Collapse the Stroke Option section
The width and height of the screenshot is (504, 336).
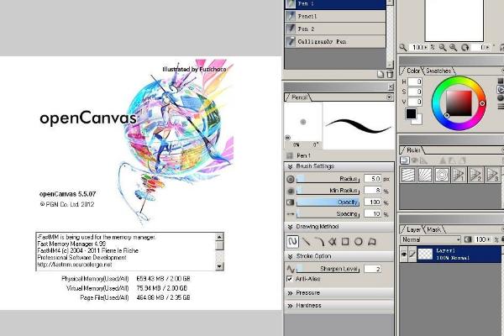click(291, 256)
